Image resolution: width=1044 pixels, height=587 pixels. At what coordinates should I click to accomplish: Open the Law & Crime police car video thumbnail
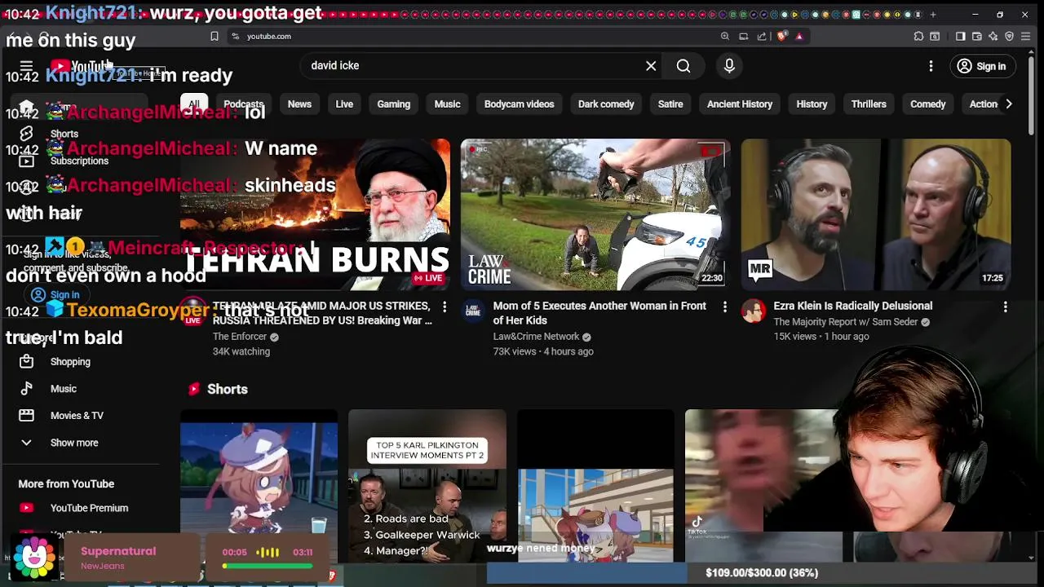(x=595, y=214)
